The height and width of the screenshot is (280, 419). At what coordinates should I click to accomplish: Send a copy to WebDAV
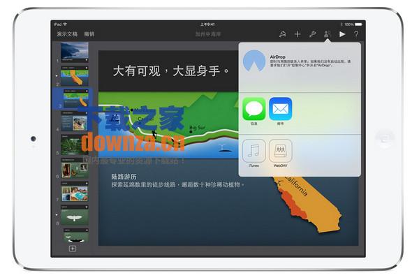tap(280, 151)
